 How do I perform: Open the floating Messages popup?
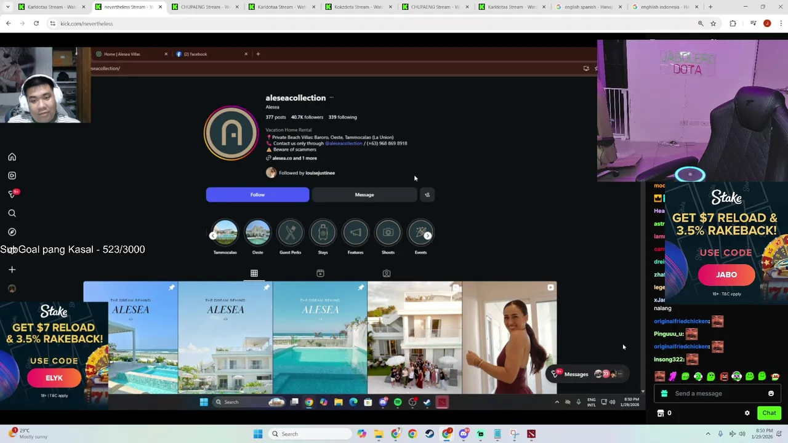[587, 374]
